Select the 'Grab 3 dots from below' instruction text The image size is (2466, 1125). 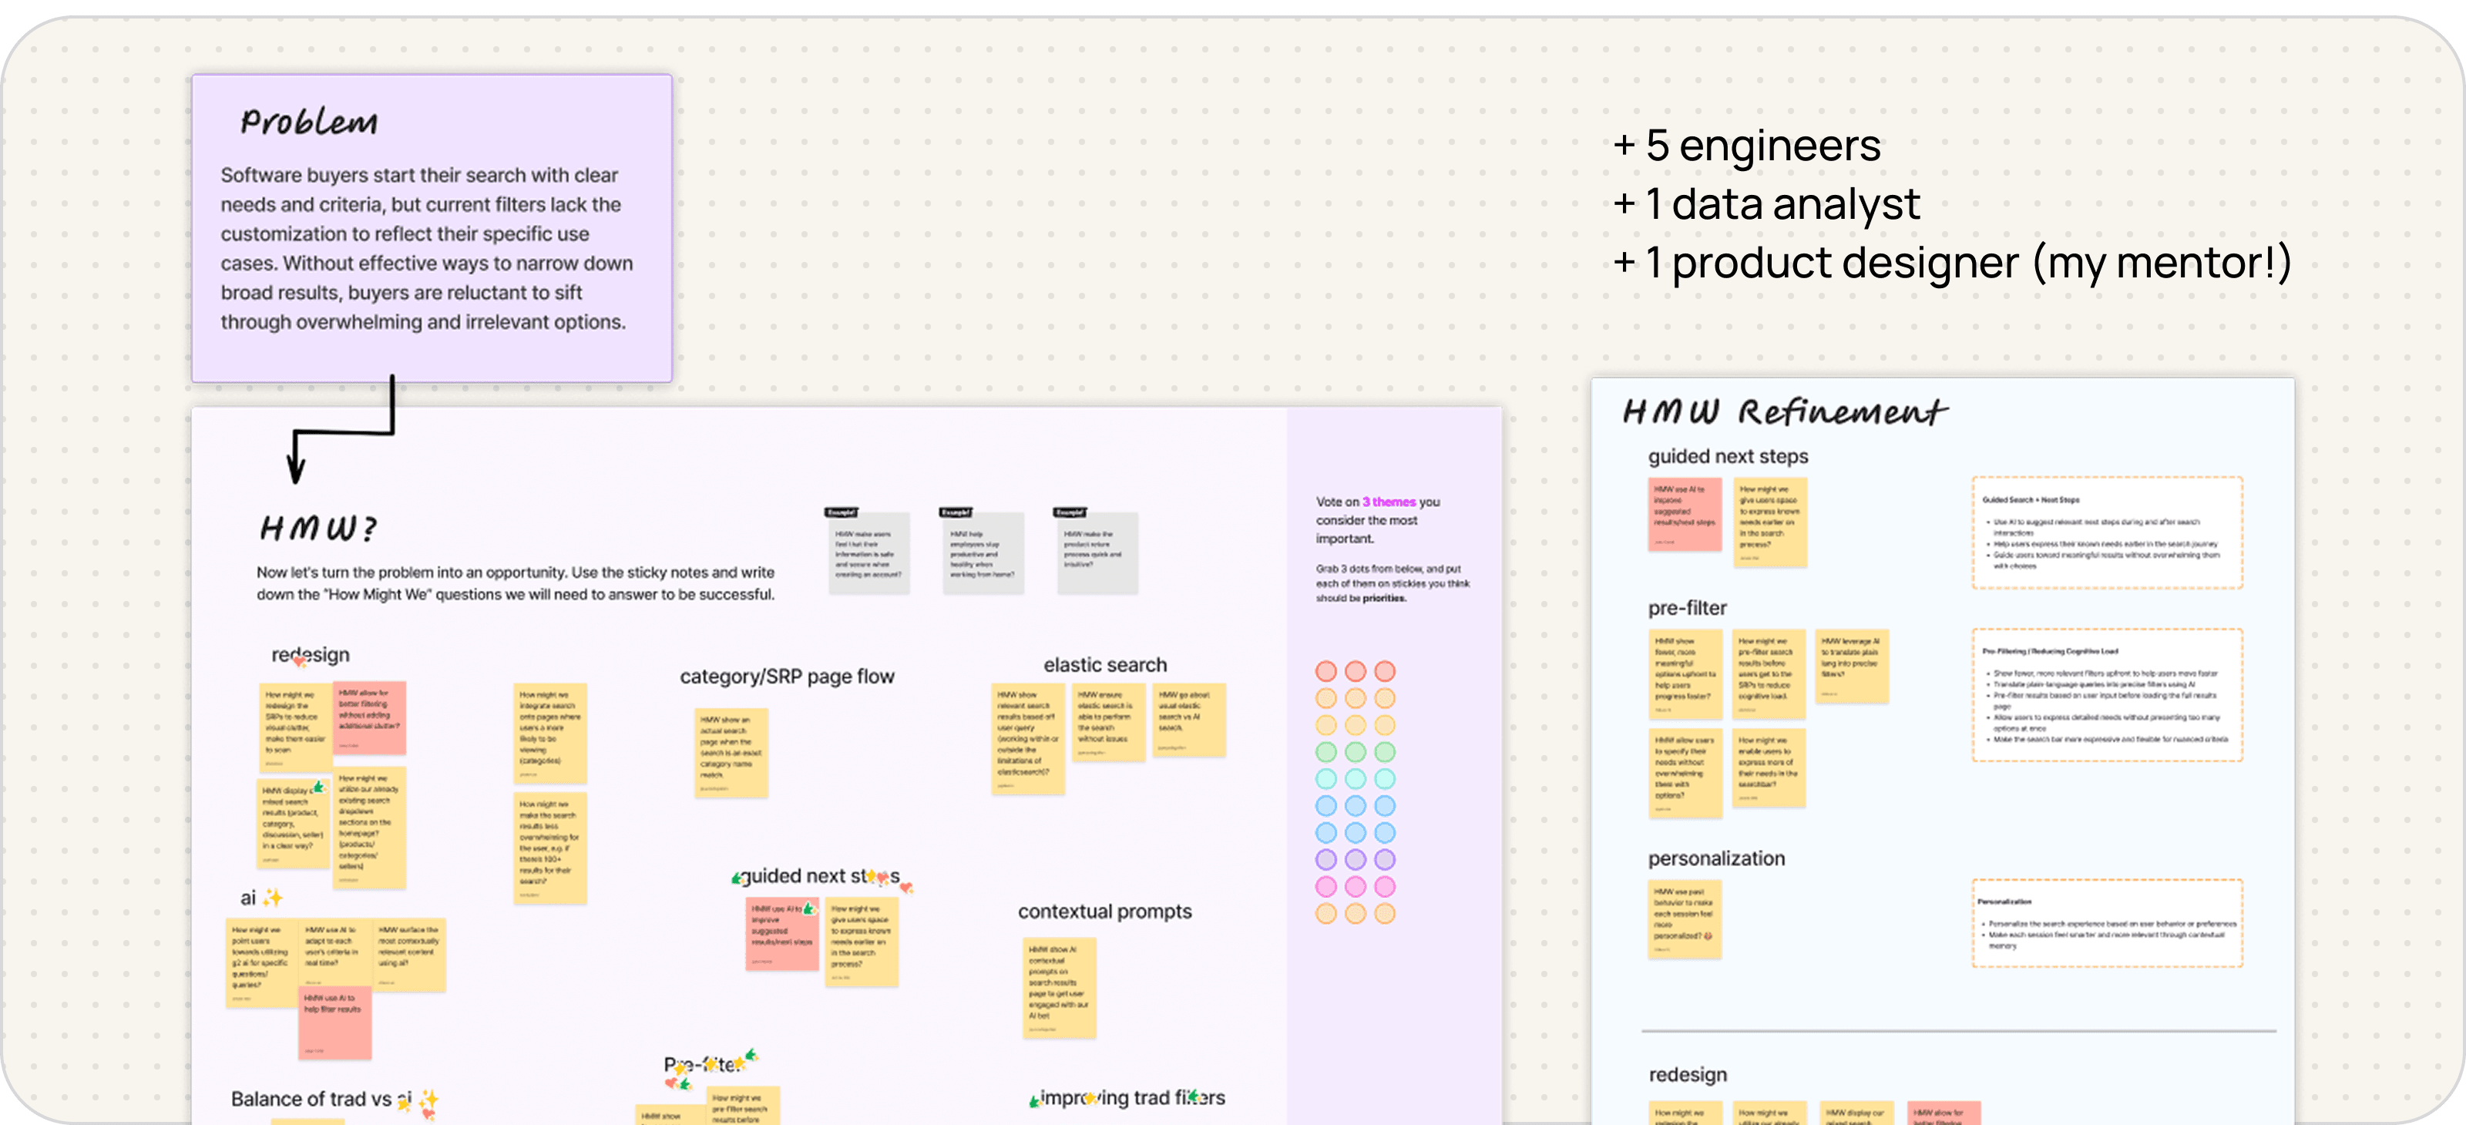[1392, 583]
